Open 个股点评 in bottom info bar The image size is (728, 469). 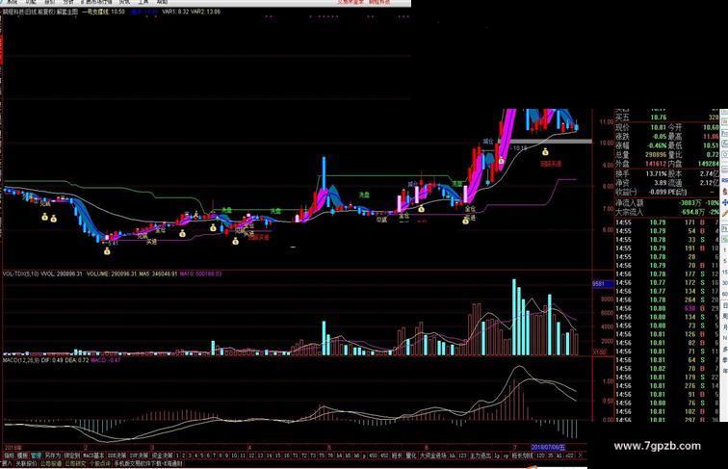(x=100, y=463)
